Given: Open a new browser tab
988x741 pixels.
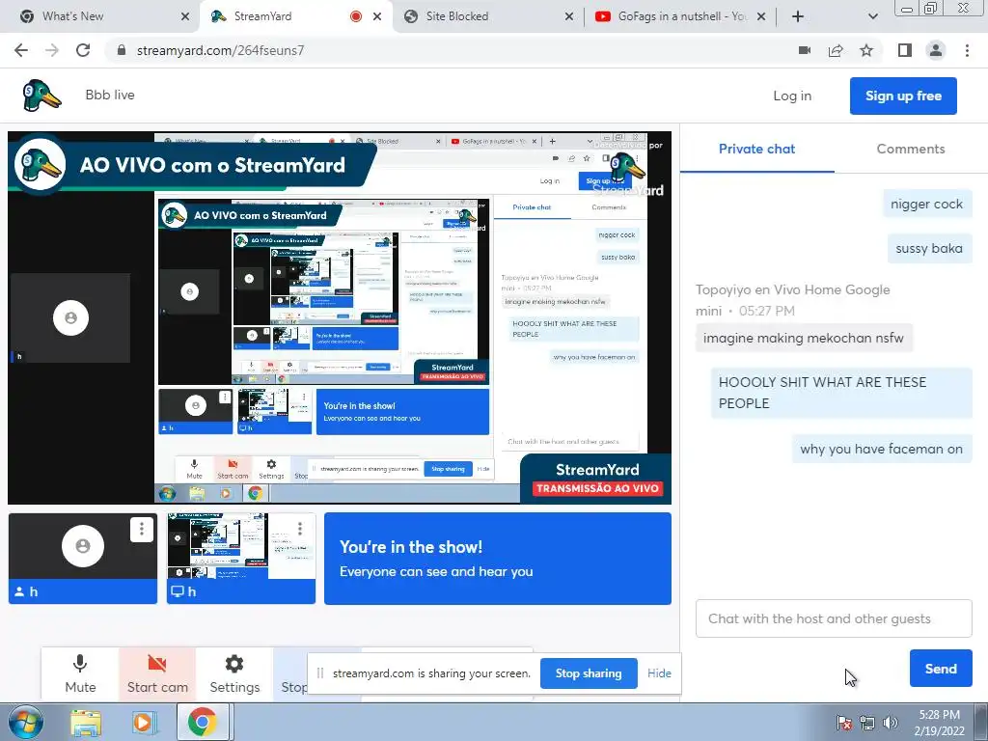Looking at the screenshot, I should [798, 16].
